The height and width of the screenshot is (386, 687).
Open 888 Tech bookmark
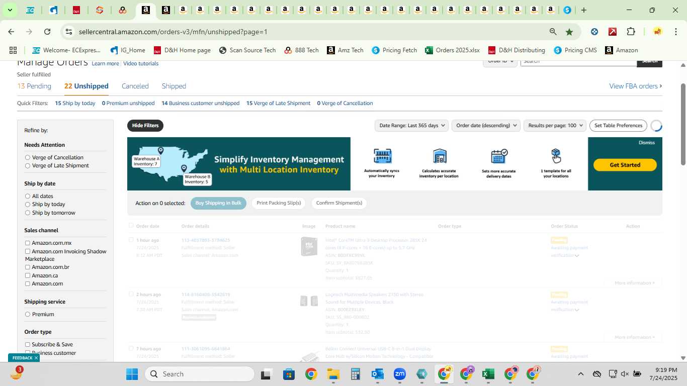[x=301, y=50]
